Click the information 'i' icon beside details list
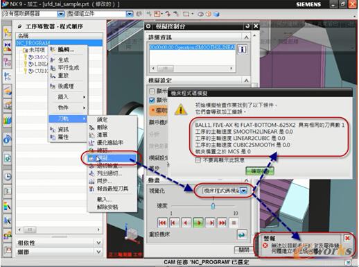This screenshot has height=267, width=359. (242, 49)
